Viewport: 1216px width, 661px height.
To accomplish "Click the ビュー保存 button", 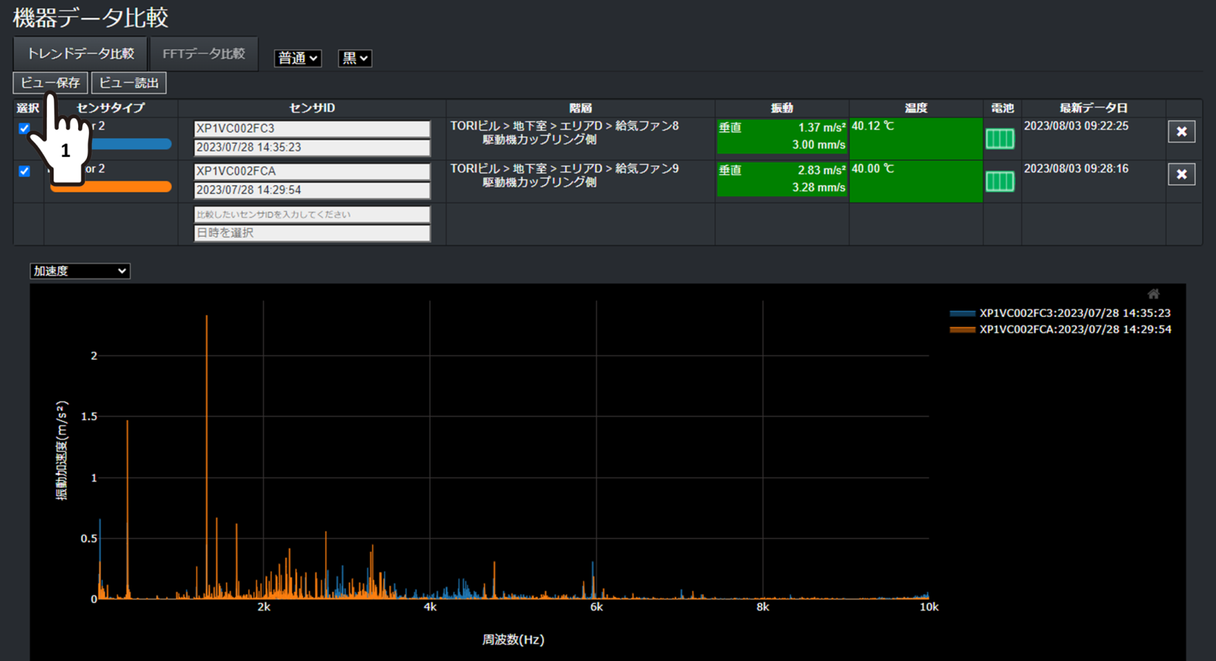I will point(51,83).
